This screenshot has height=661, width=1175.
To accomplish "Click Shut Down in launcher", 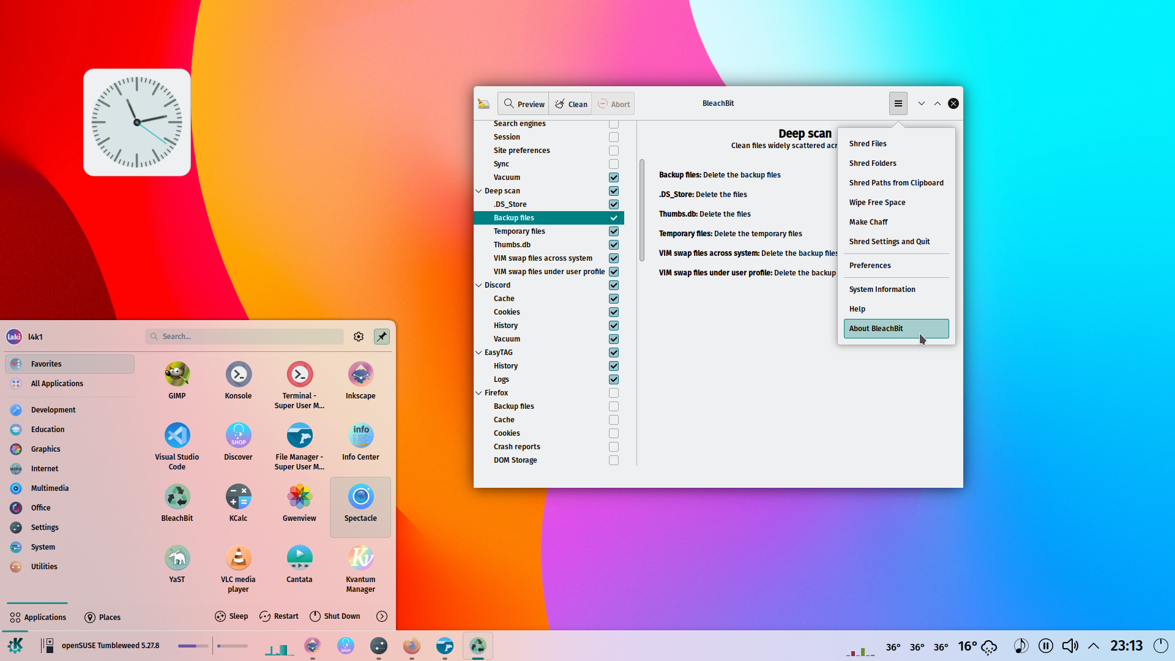I will tap(335, 616).
